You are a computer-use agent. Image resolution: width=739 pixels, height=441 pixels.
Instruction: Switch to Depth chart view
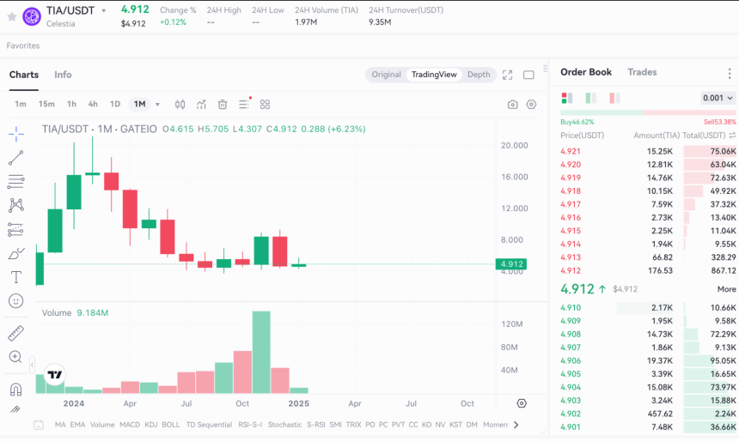[x=479, y=75]
